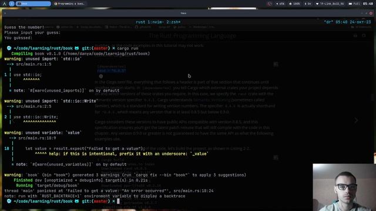Click the help suggestion mentioning "_value"
Image resolution: width=376 pixels, height=211 pixels.
(x=129, y=154)
